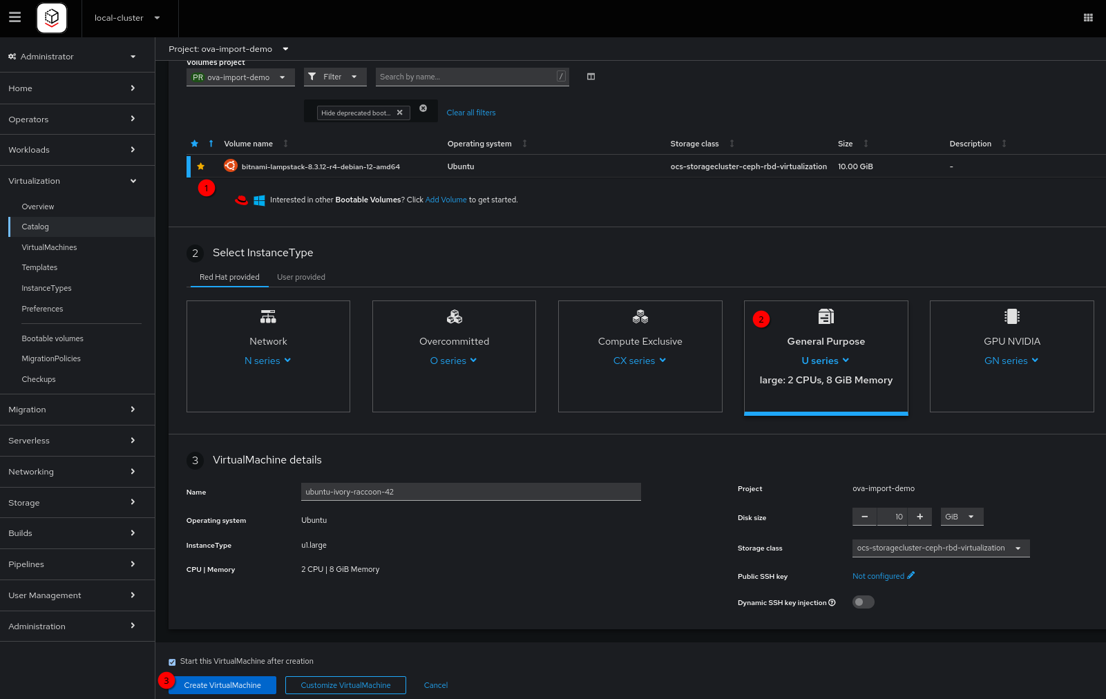Click the Create VirtualMachine button

[x=222, y=685]
